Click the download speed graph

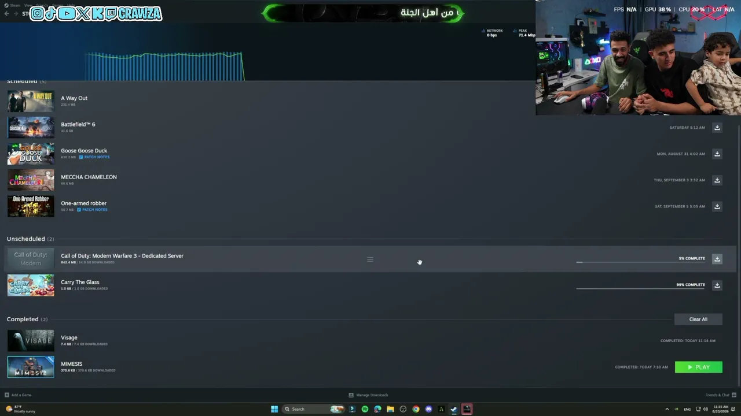[164, 66]
